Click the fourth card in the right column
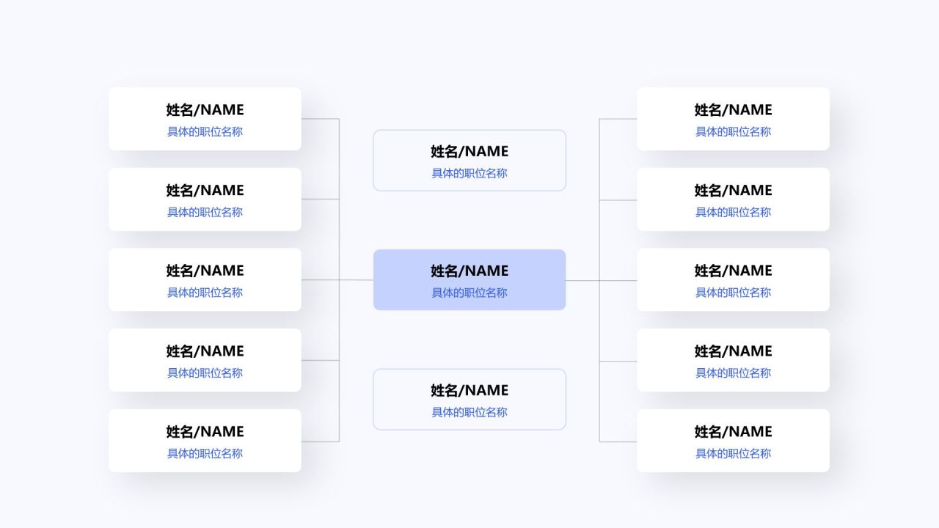939x528 pixels. tap(733, 360)
